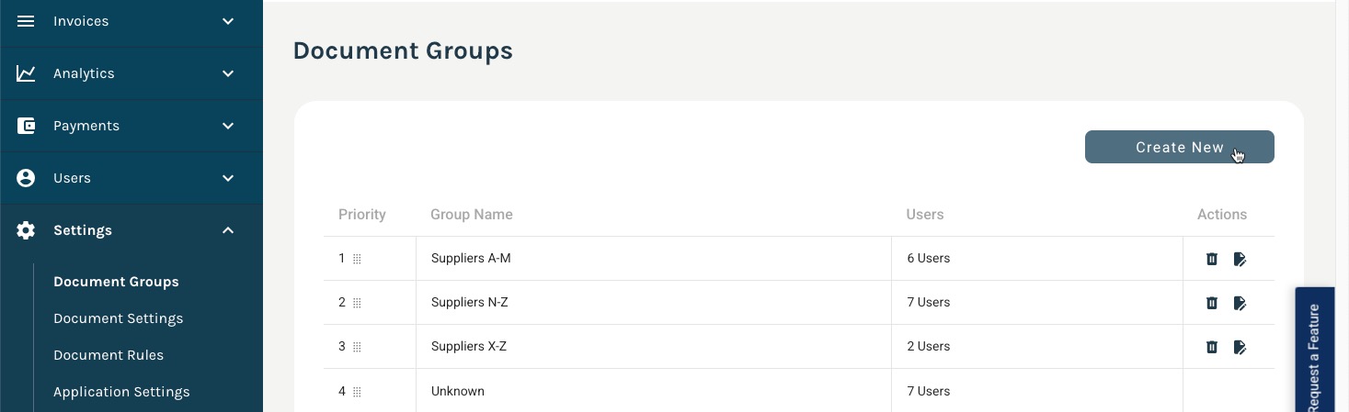
Task: Click the Users person icon
Action: pos(26,178)
